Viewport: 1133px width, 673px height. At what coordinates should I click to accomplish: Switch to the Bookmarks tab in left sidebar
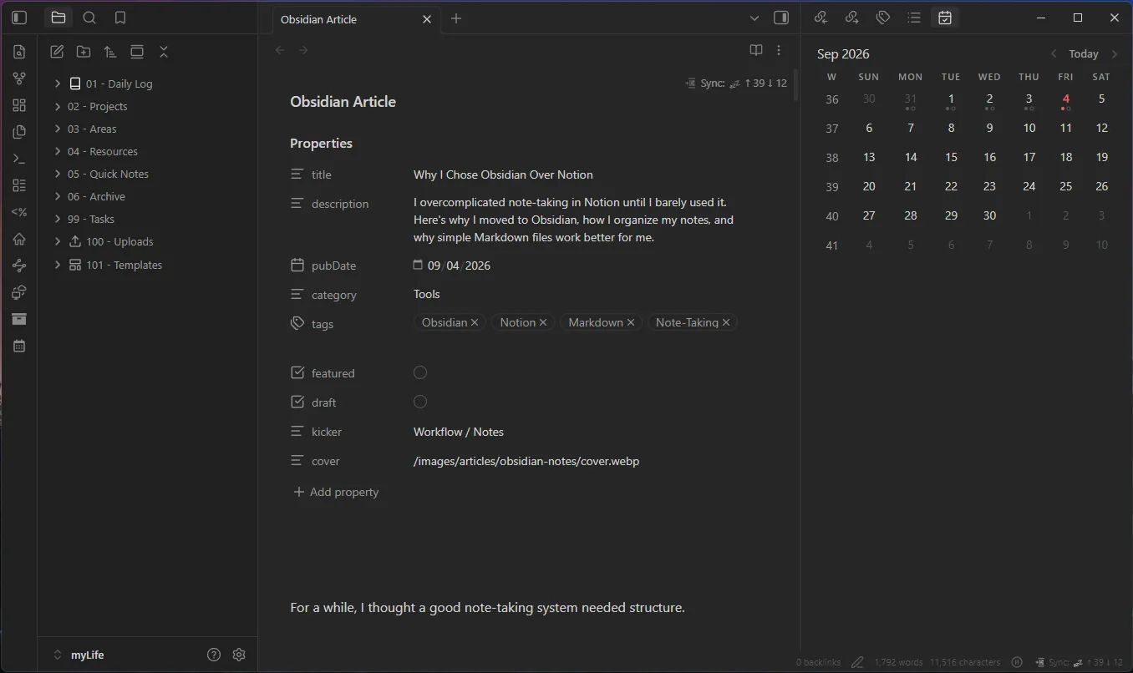pos(120,18)
